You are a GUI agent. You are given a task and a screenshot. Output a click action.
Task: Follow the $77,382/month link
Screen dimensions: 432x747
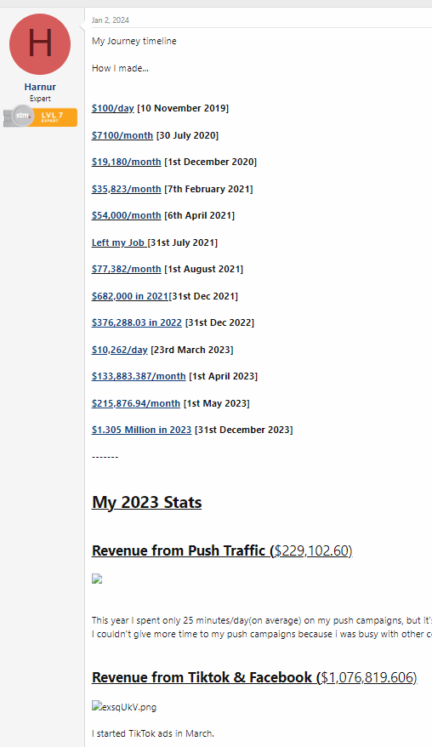tap(127, 269)
